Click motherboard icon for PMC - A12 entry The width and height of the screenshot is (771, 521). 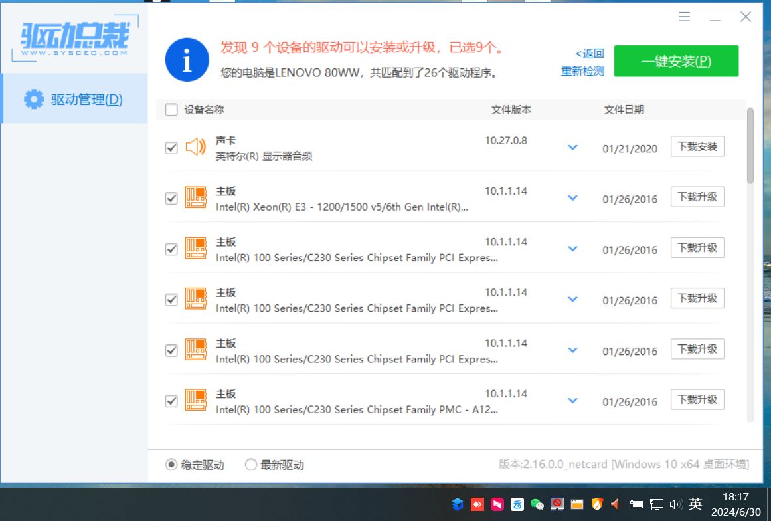[195, 400]
